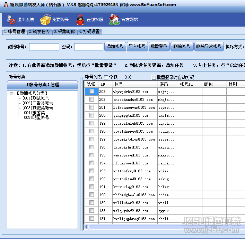Screen dimensions: 245x239
Task: Focus the 微博帐号 input field
Action: [x=44, y=47]
